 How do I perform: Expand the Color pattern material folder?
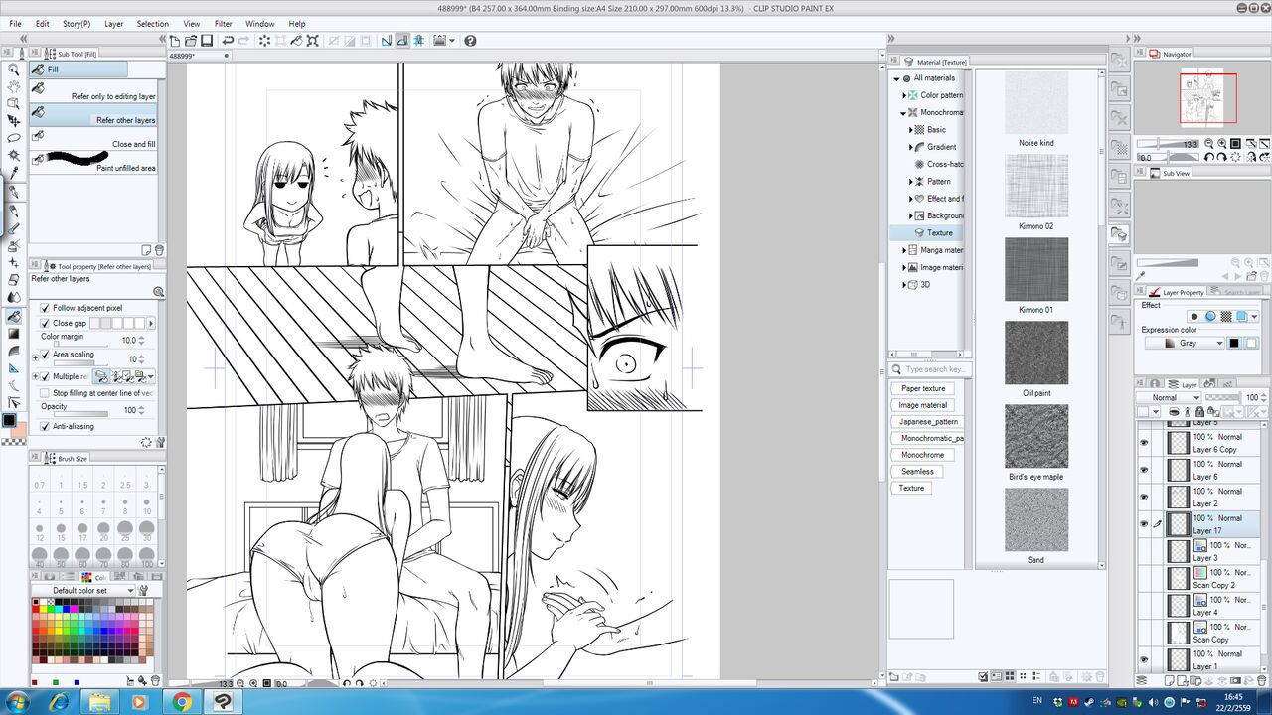[904, 95]
